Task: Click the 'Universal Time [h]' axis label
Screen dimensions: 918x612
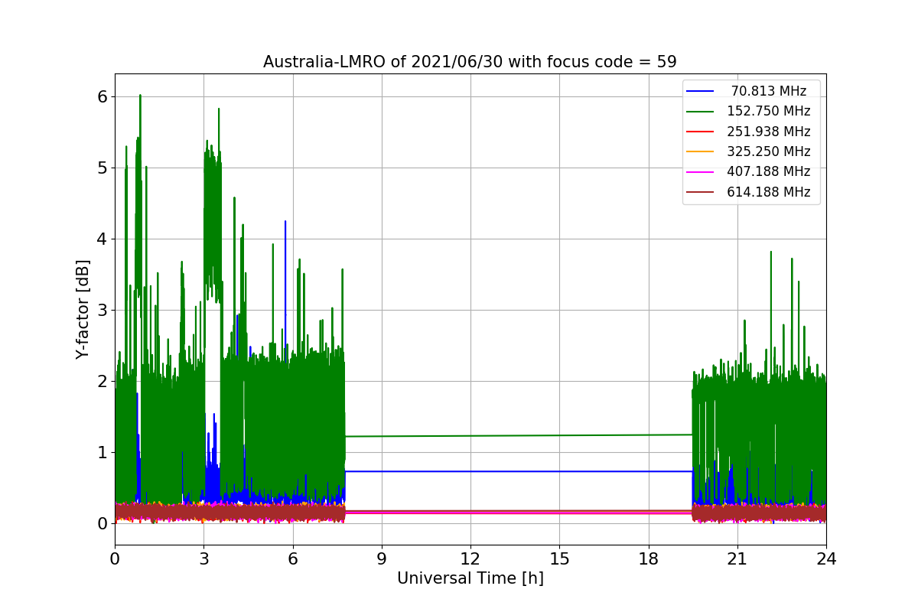Action: tap(470, 579)
